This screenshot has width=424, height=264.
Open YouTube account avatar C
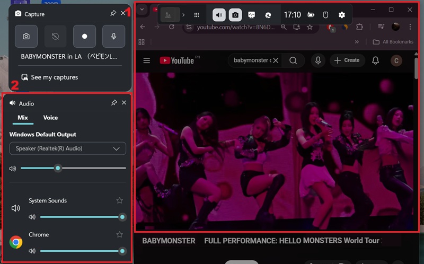396,60
